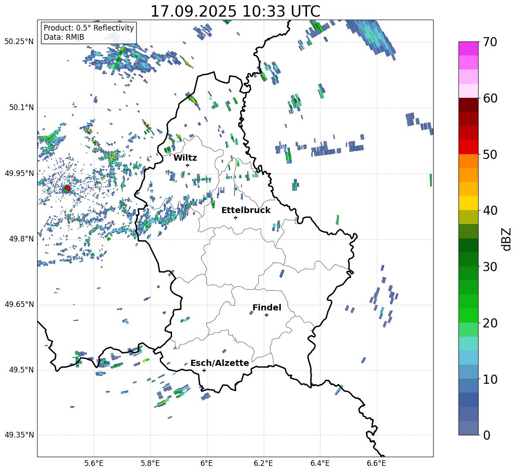Click the Ettelbruck city label
This screenshot has height=472, width=517.
246,210
